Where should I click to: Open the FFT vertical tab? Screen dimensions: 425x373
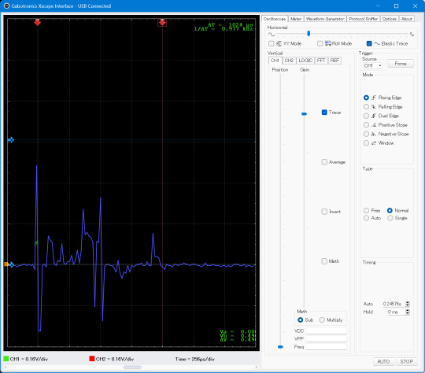[321, 60]
